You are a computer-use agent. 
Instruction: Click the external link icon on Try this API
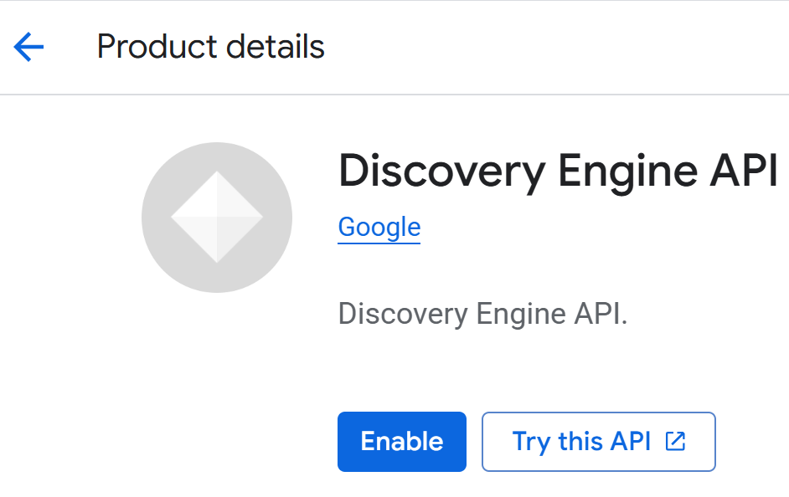coord(675,442)
